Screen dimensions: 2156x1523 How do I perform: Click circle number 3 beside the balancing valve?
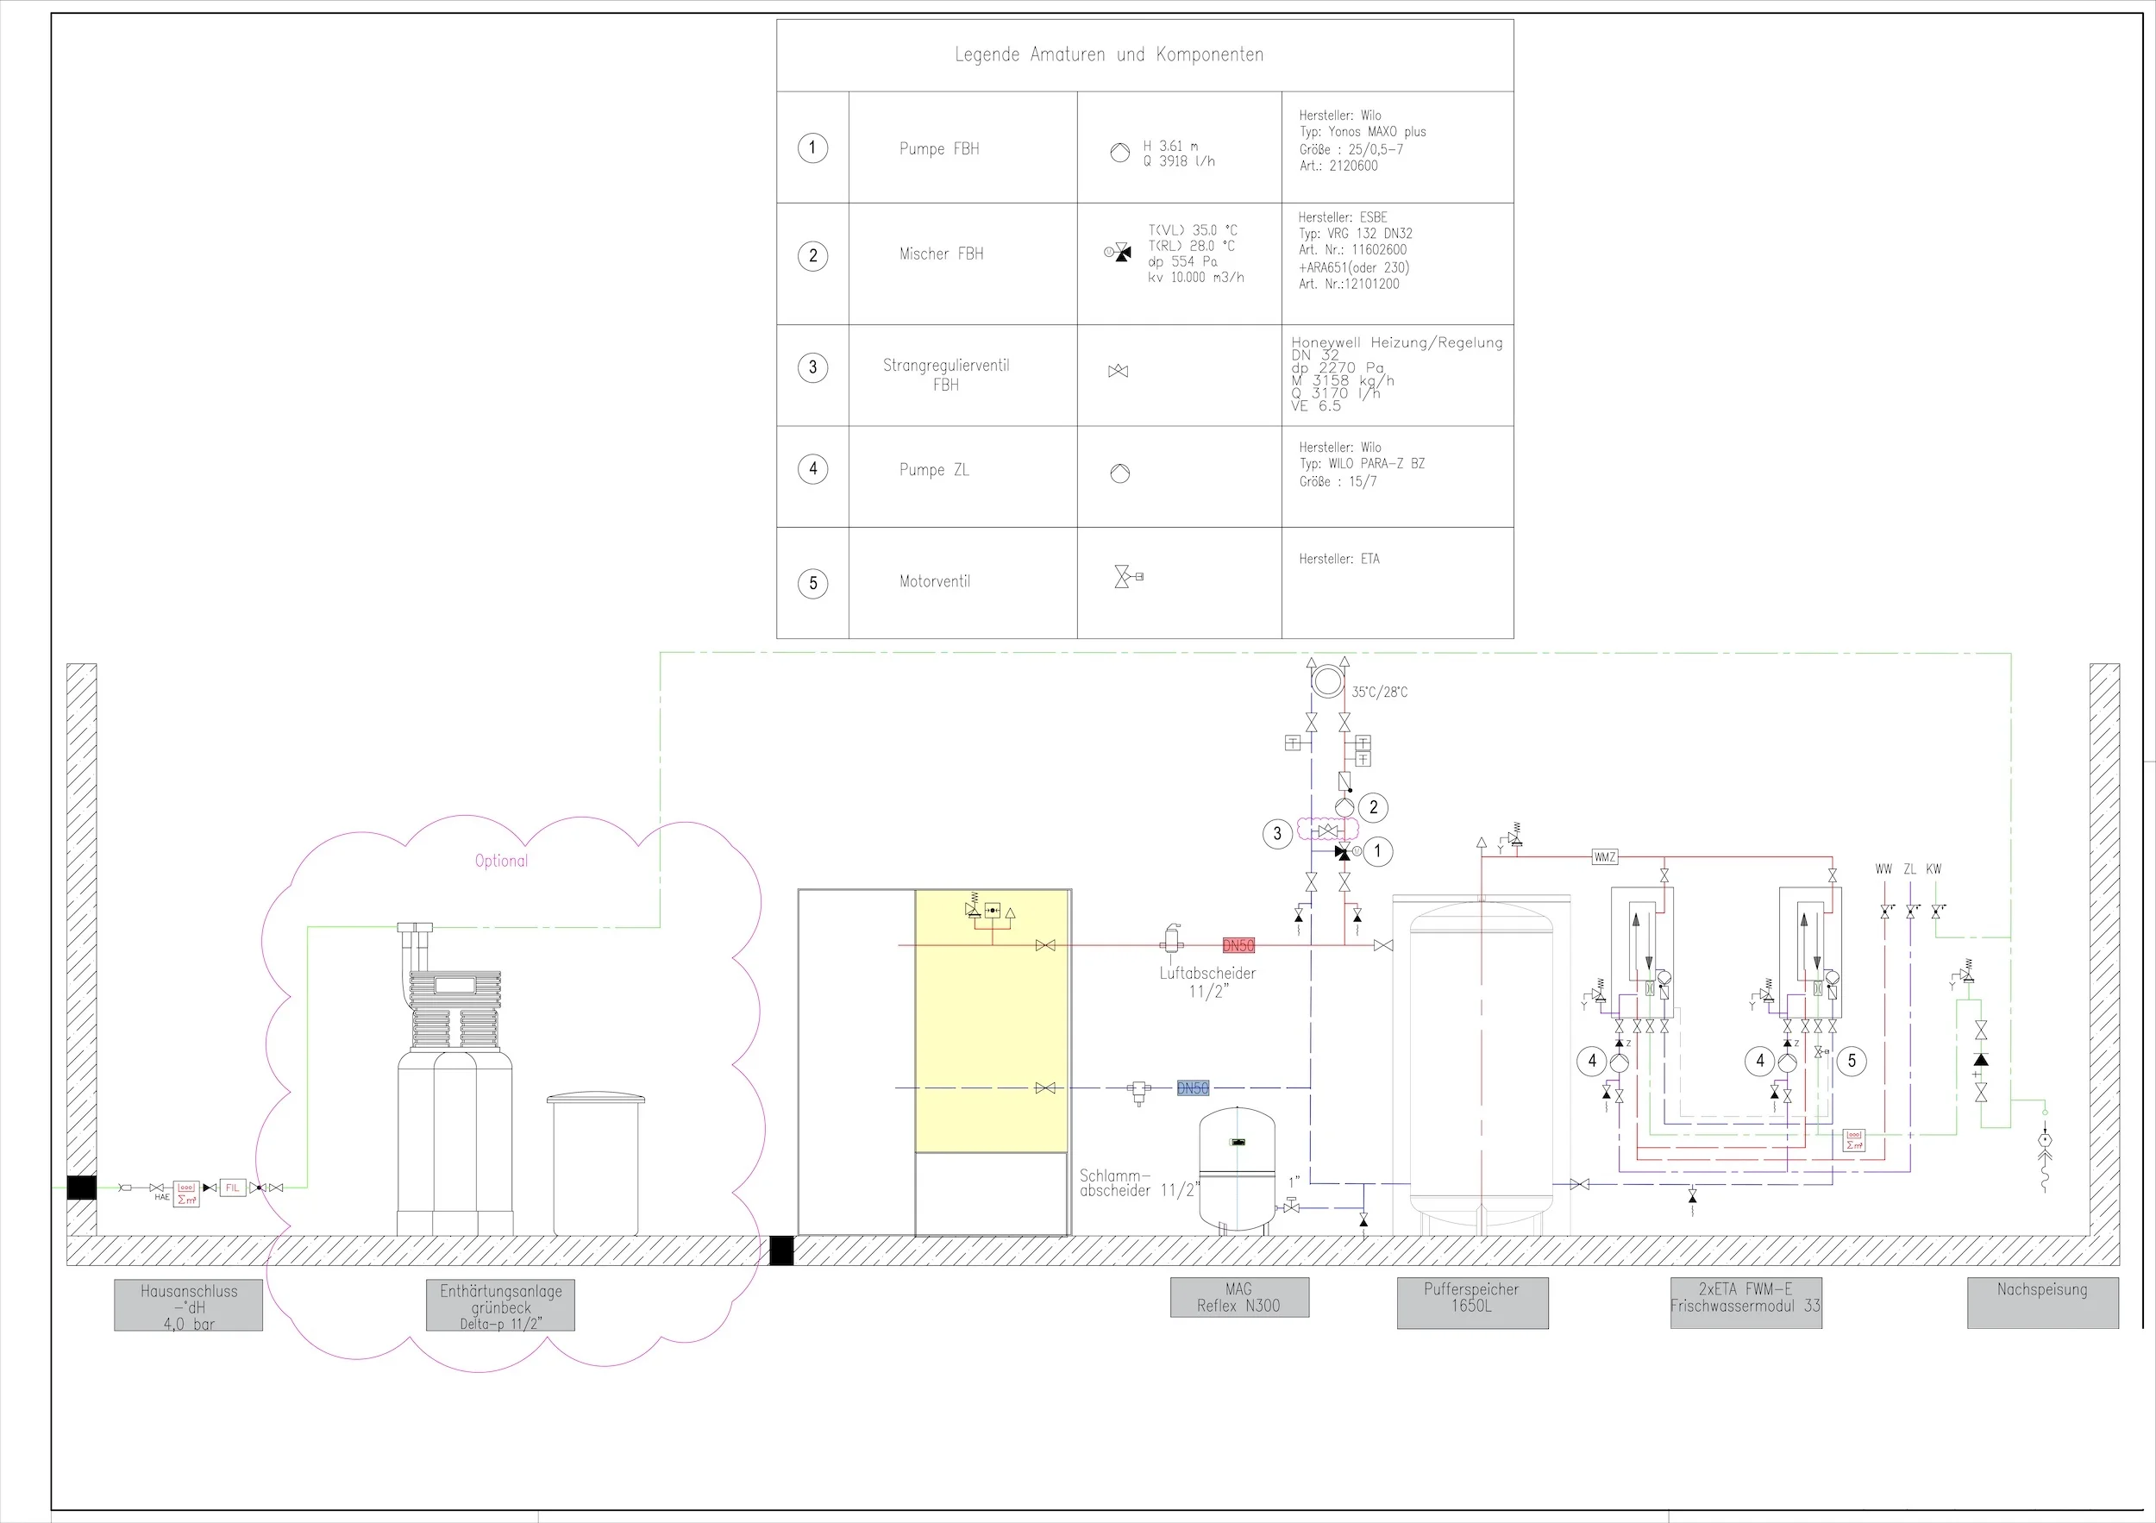pyautogui.click(x=1277, y=834)
